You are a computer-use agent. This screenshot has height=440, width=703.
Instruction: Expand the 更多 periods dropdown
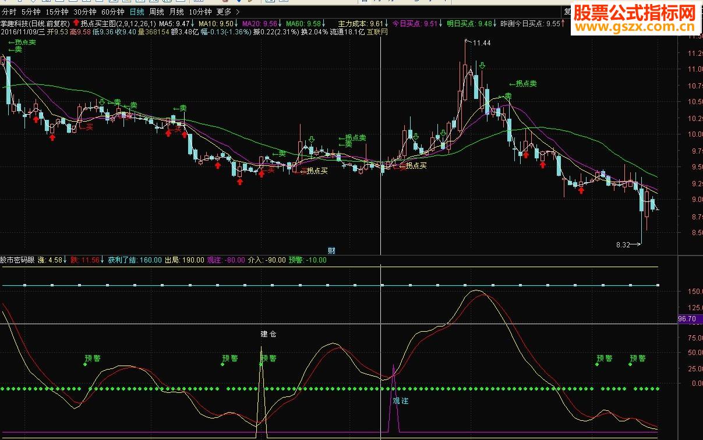point(227,12)
